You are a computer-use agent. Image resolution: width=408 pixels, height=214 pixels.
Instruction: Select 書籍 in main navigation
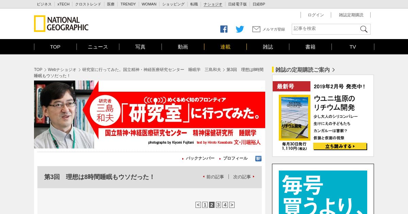coord(310,47)
